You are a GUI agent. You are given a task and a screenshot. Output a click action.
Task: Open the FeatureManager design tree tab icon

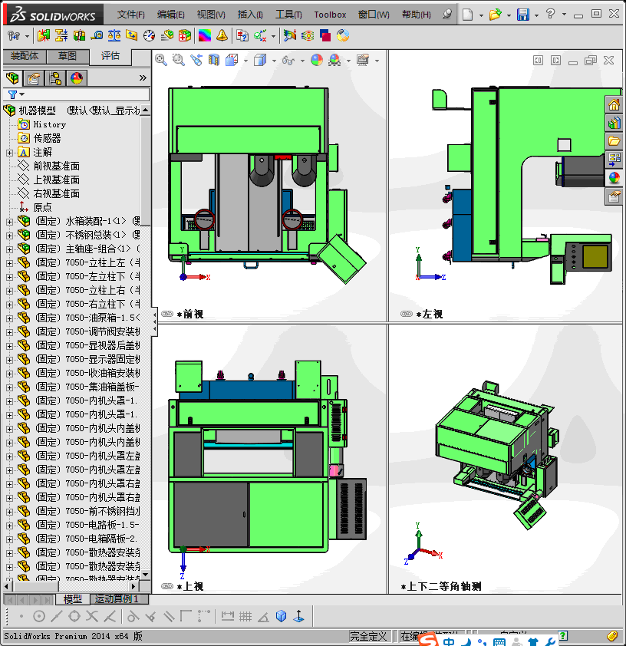(x=12, y=77)
